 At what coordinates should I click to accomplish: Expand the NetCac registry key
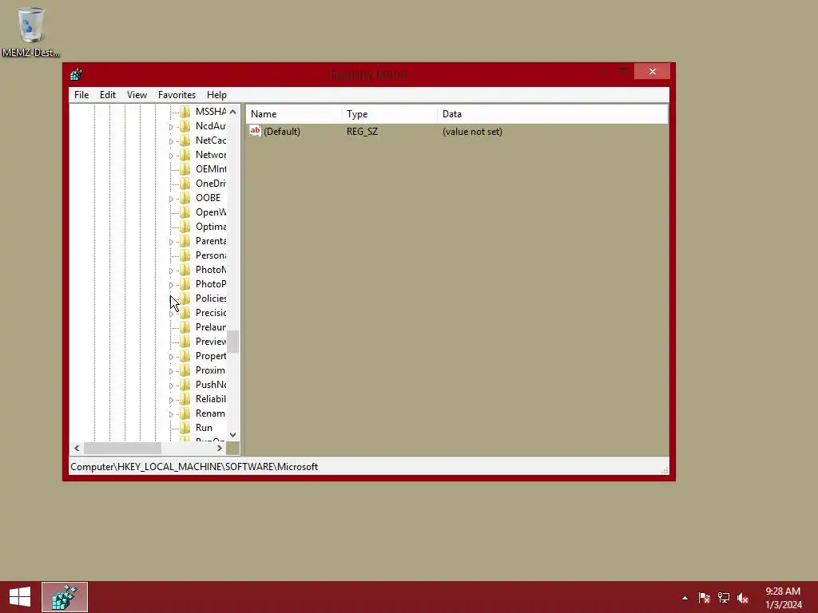click(171, 141)
